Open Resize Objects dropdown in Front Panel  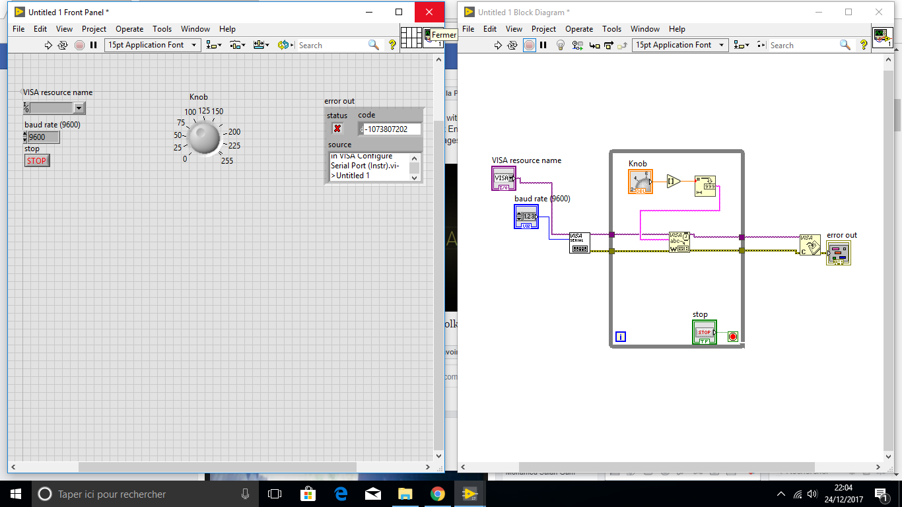(260, 45)
